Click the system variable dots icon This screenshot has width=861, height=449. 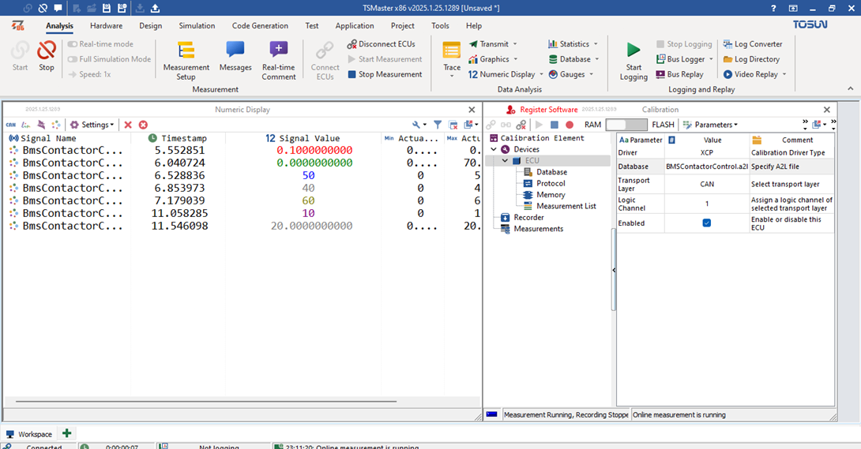56,125
